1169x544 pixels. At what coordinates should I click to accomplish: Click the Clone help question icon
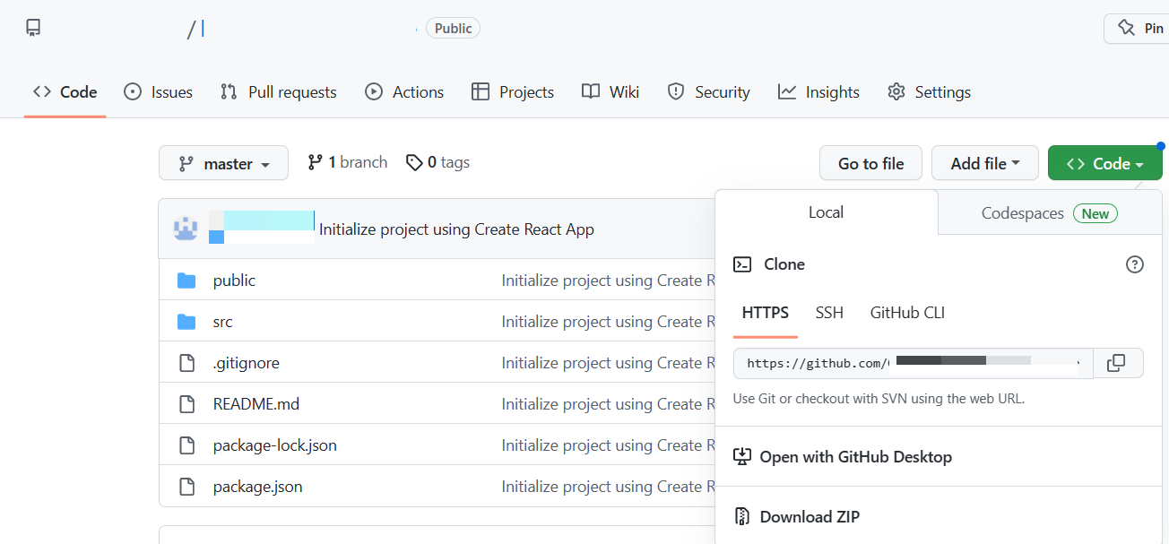(1135, 264)
